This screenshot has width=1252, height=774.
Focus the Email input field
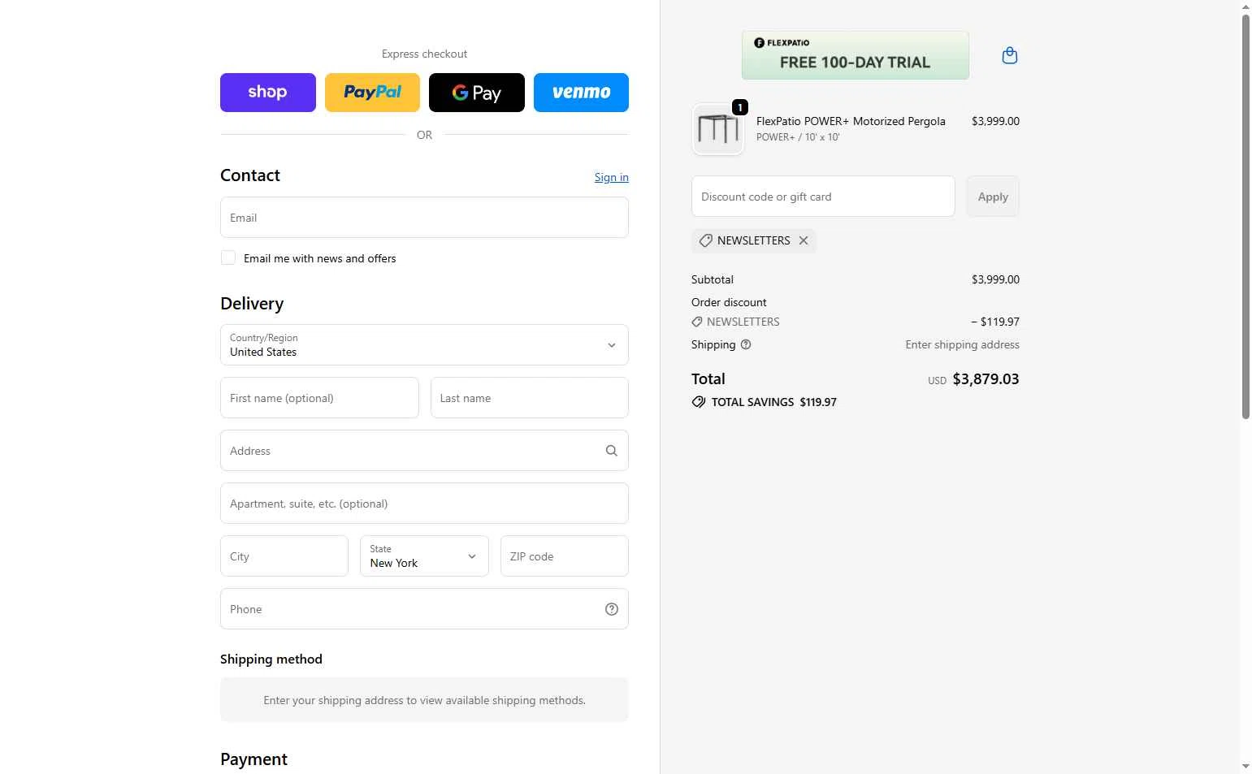[424, 218]
